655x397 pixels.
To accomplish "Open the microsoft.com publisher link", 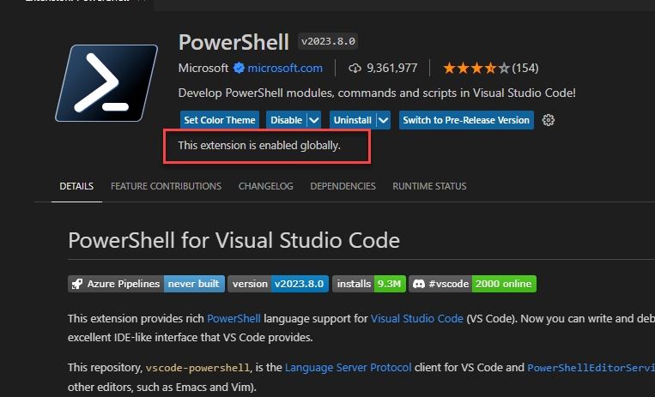I will point(285,69).
